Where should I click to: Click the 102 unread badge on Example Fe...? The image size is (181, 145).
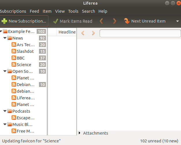pyautogui.click(x=41, y=31)
